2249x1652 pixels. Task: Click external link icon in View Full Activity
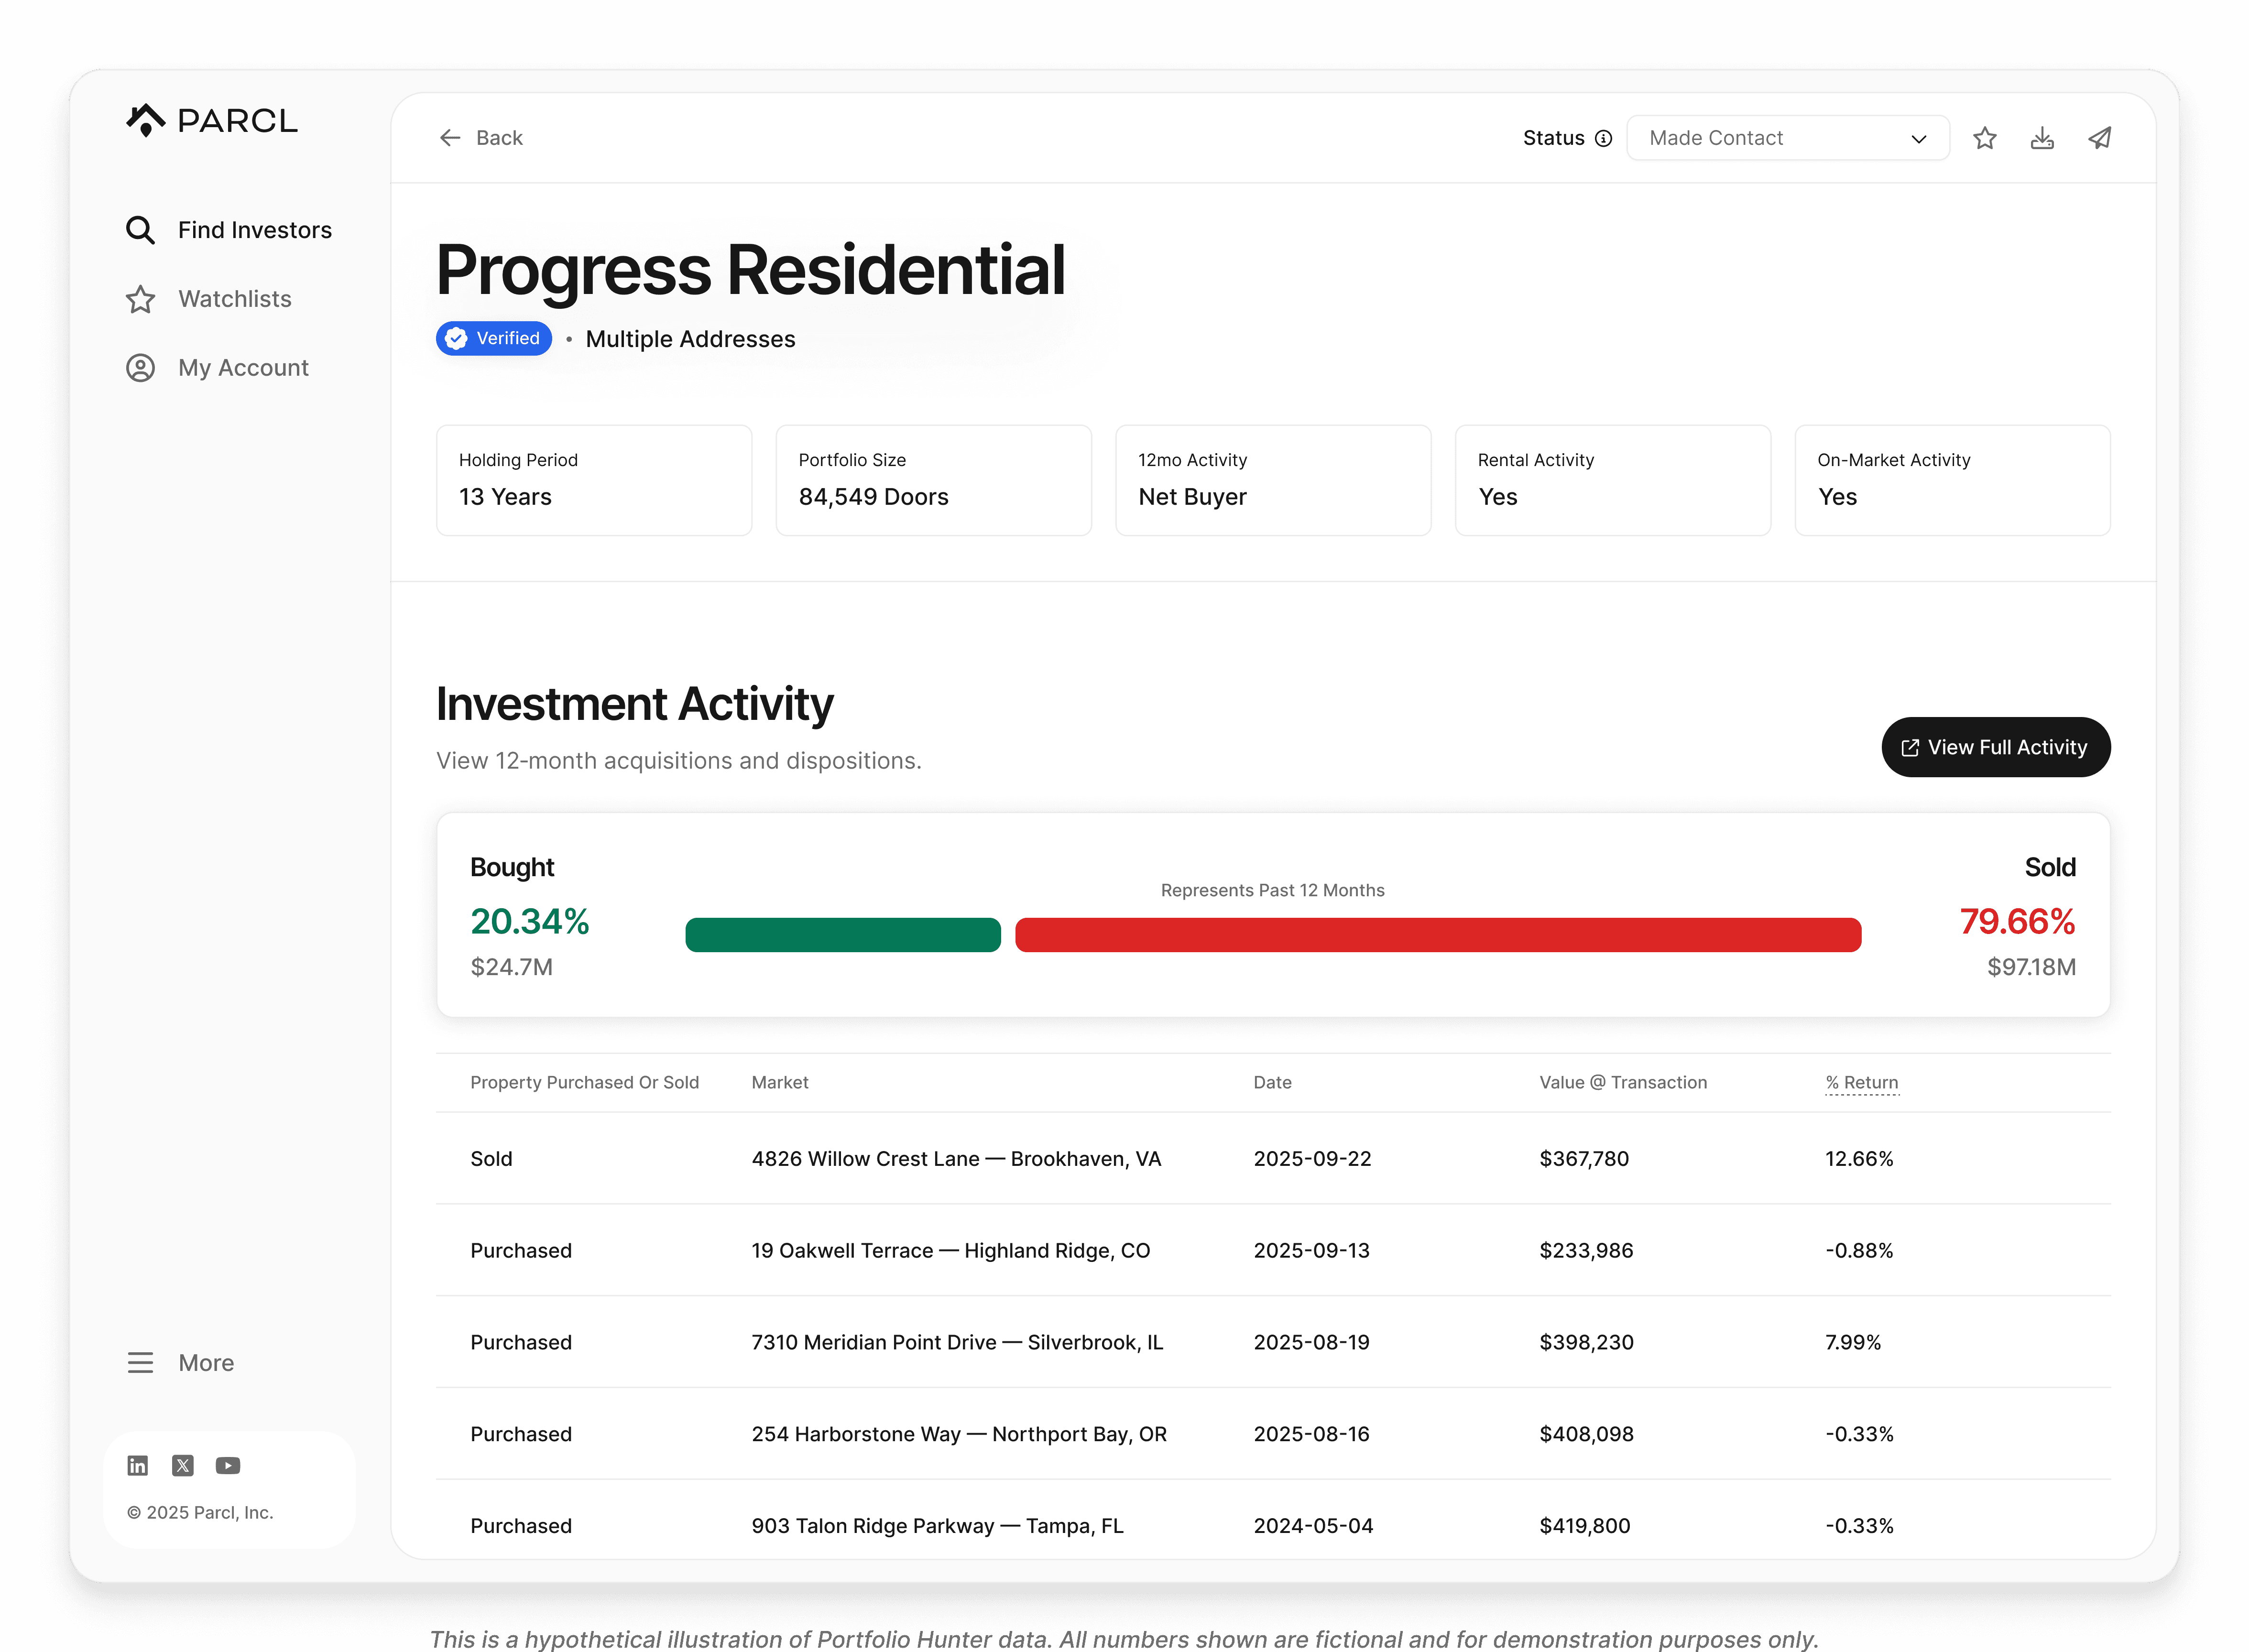point(1910,747)
